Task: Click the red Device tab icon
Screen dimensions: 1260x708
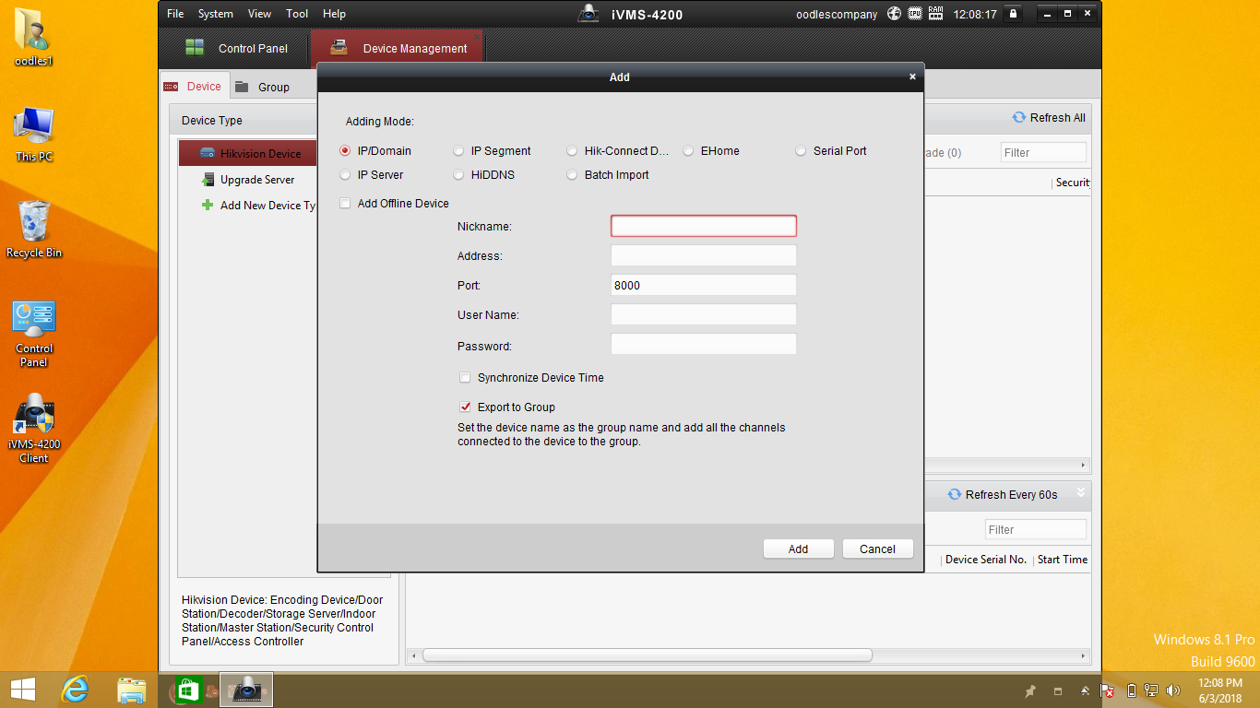Action: [x=172, y=87]
